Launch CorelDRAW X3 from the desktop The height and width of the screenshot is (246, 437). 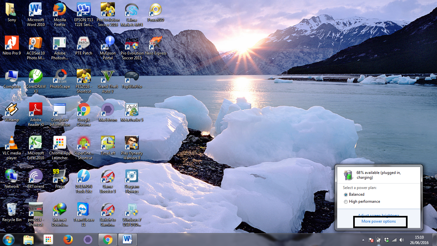36,81
